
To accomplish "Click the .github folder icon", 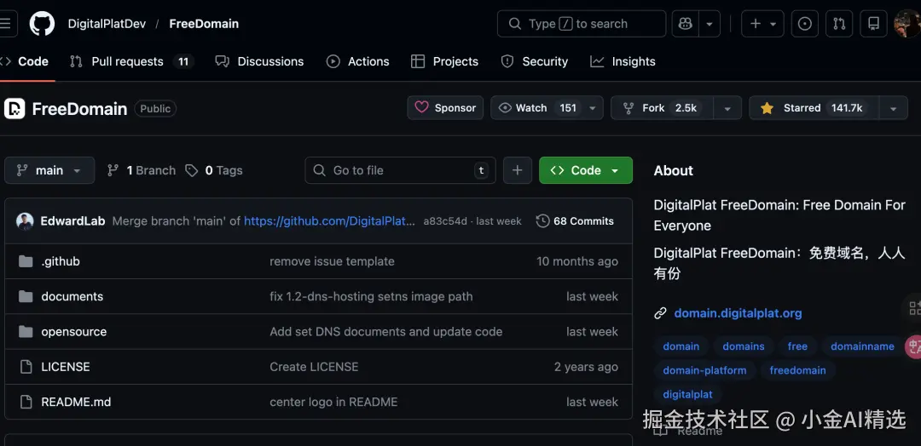I will click(x=26, y=261).
